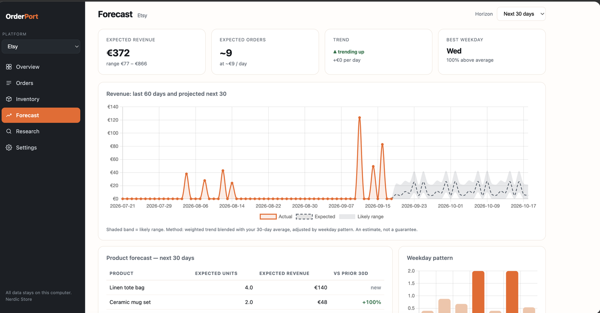
Task: Click the OrderPort logo
Action: pyautogui.click(x=22, y=17)
